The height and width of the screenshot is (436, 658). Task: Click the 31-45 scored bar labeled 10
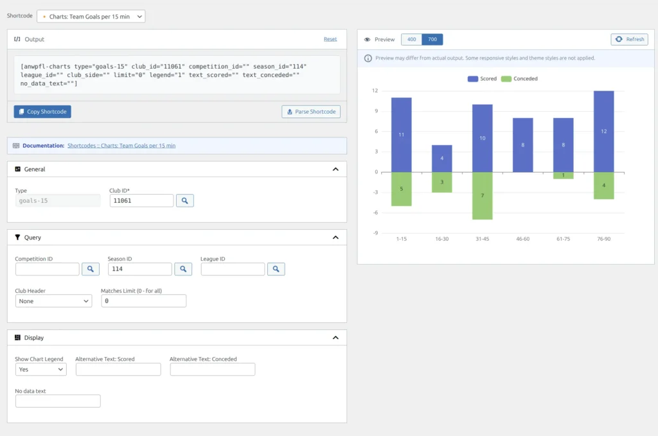click(x=482, y=138)
